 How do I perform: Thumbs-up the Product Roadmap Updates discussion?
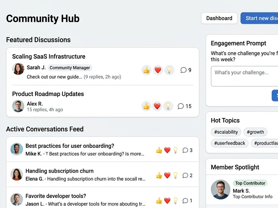146,106
